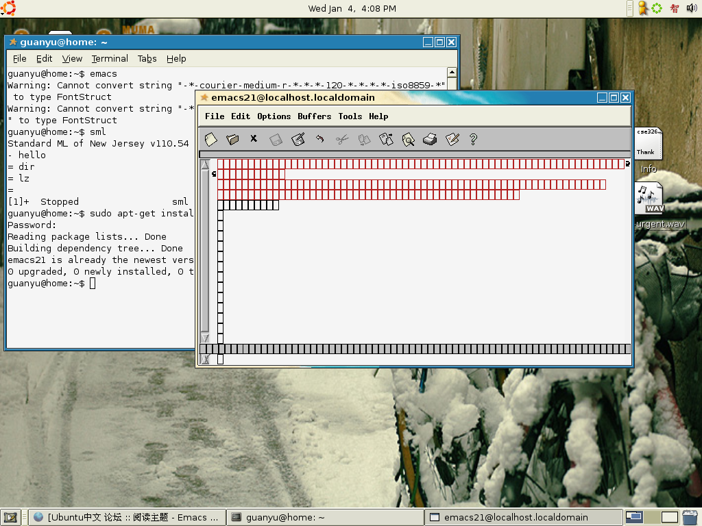Click the Emacs scrollbar up arrow
This screenshot has width=702, height=526.
(x=205, y=164)
